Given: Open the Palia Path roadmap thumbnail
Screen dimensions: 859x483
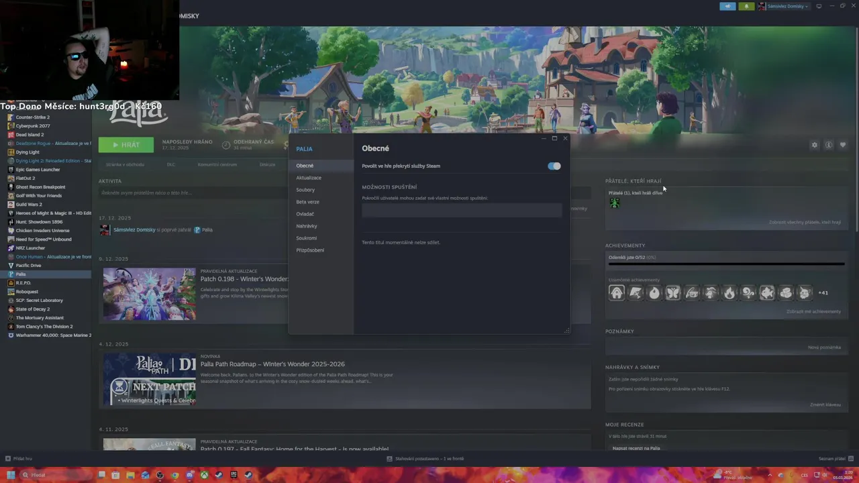Looking at the screenshot, I should [150, 380].
